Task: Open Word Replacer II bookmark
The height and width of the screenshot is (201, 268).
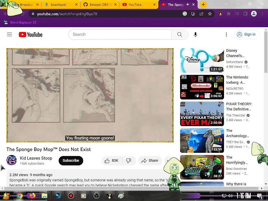Action: [20, 23]
